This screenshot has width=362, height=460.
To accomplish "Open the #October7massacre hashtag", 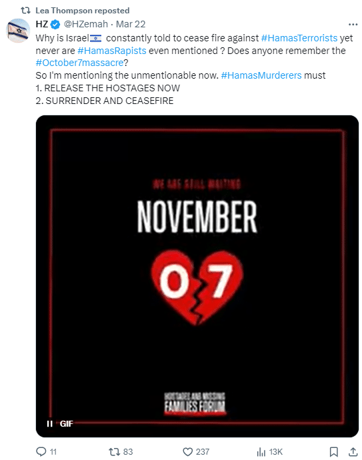I will click(79, 63).
